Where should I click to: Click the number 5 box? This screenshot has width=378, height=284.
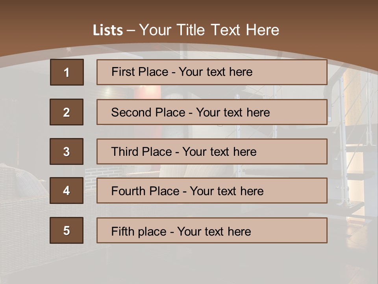click(x=67, y=230)
